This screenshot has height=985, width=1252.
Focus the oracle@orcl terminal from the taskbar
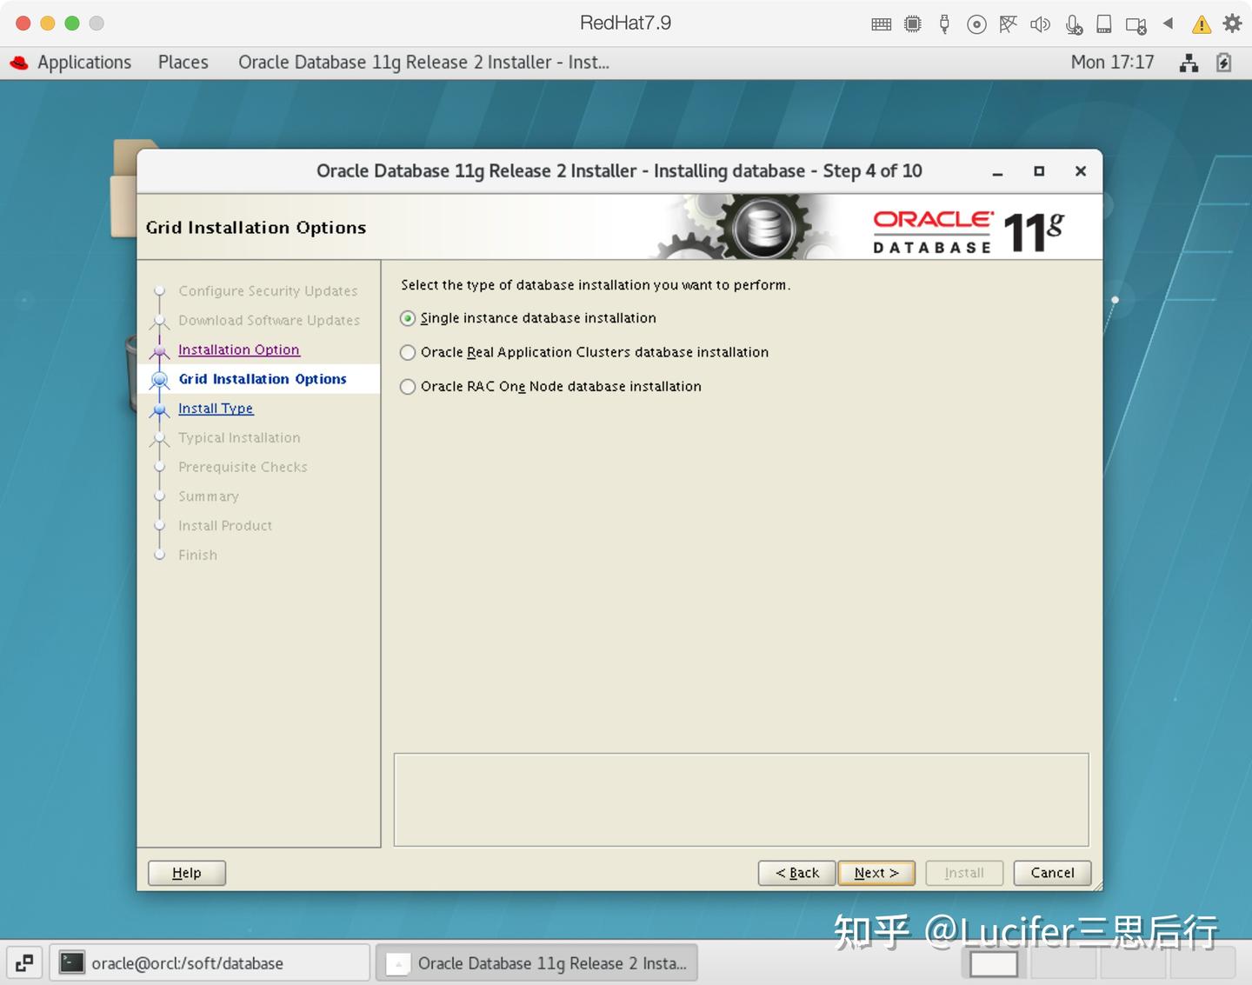coord(209,962)
